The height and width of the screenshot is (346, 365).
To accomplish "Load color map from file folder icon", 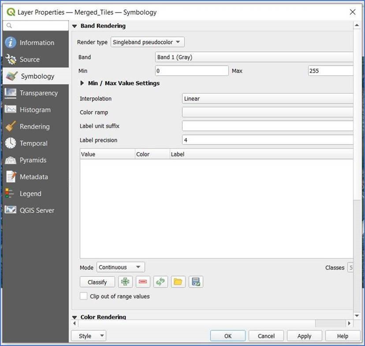I will [178, 282].
